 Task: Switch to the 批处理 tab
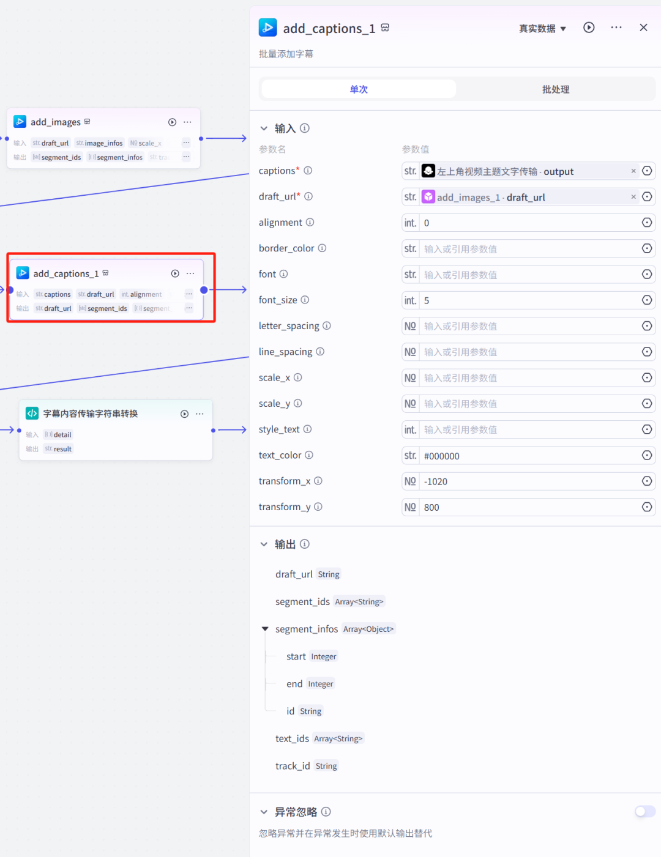point(555,89)
